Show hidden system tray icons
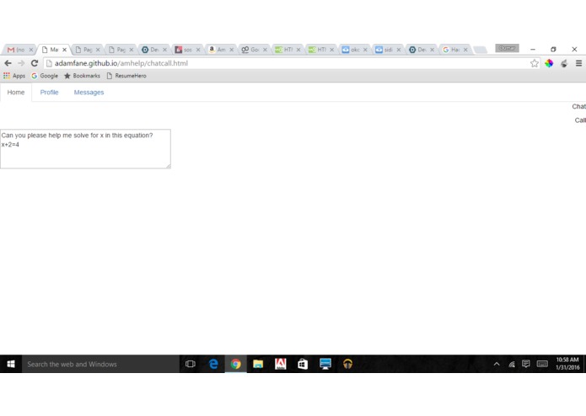Viewport: 586px width, 416px height. pyautogui.click(x=497, y=364)
